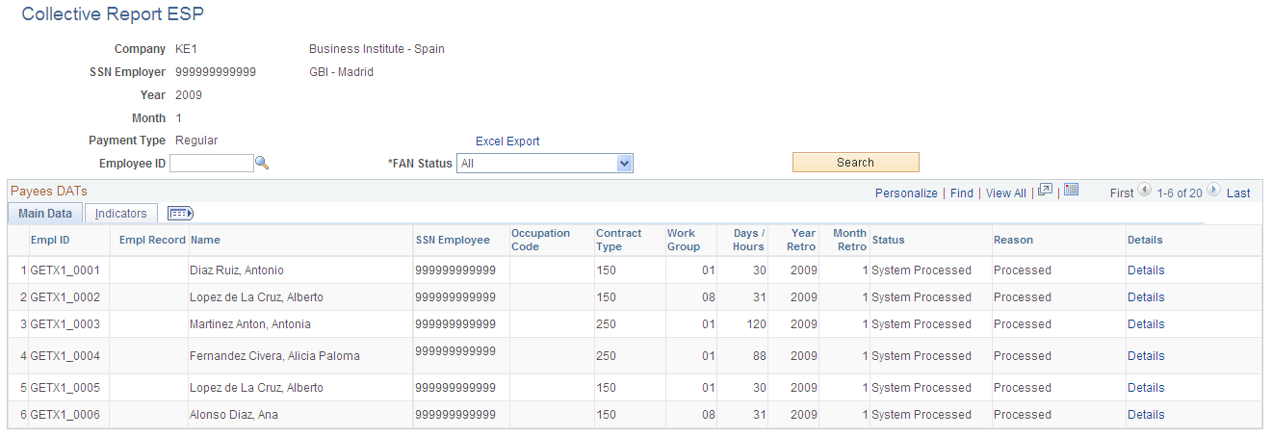Click GBI - Madrid text
The height and width of the screenshot is (437, 1272).
click(341, 72)
